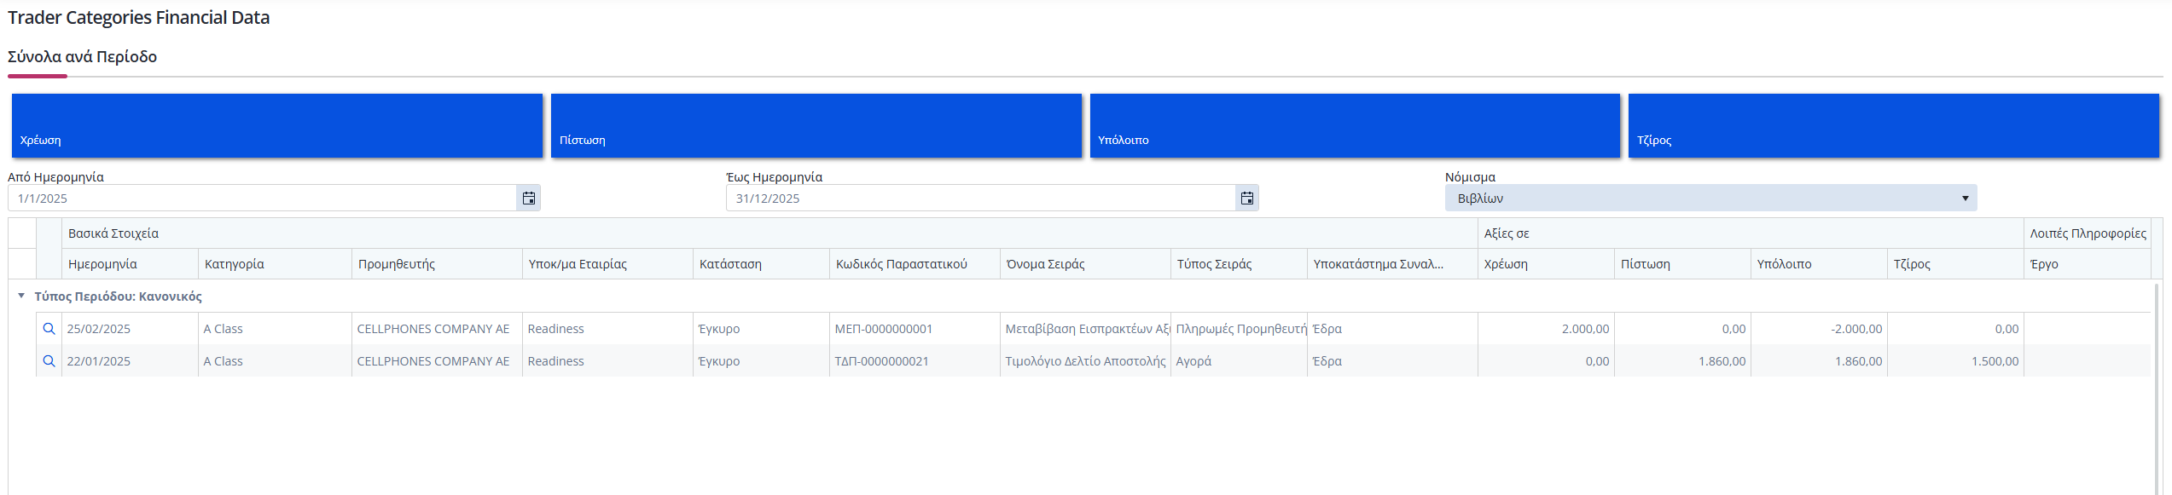Sort by Προμηθευτής column header
Screen dimensions: 2172x495
[437, 264]
